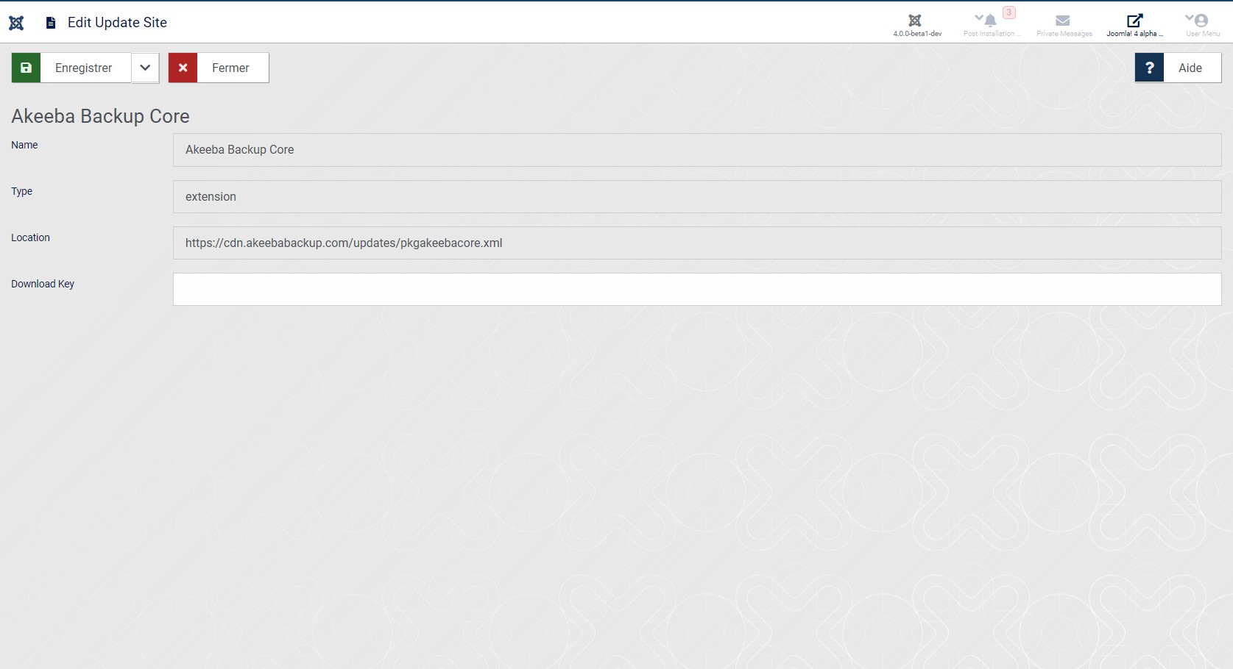The height and width of the screenshot is (669, 1233).
Task: Click the Akeeba Backup Core heading
Action: pyautogui.click(x=100, y=116)
